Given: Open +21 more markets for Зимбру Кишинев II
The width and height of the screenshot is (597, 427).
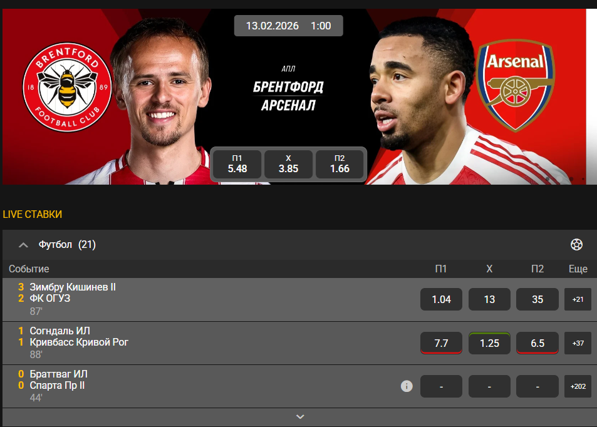Looking at the screenshot, I should 578,299.
